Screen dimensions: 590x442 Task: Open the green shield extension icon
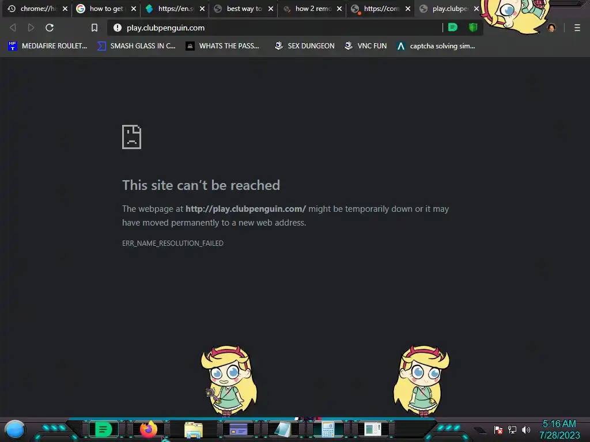[x=473, y=27]
